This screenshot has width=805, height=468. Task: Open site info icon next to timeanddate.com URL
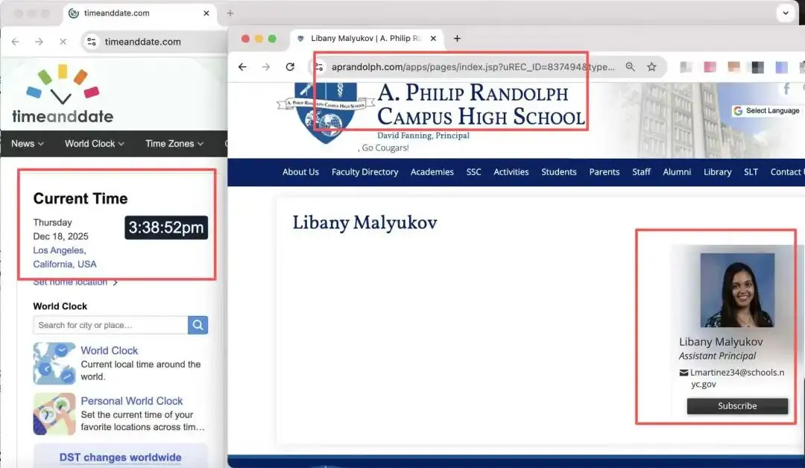point(92,42)
